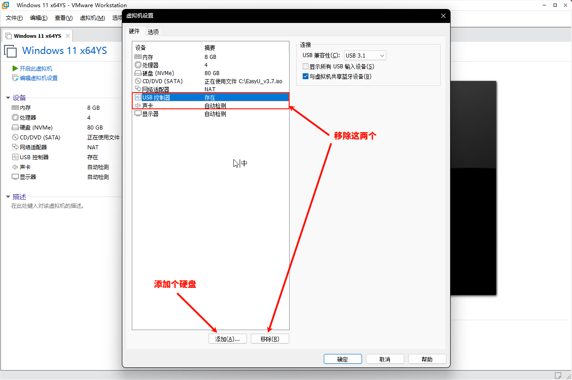Dismiss the dialog with the 取消 button

click(385, 359)
